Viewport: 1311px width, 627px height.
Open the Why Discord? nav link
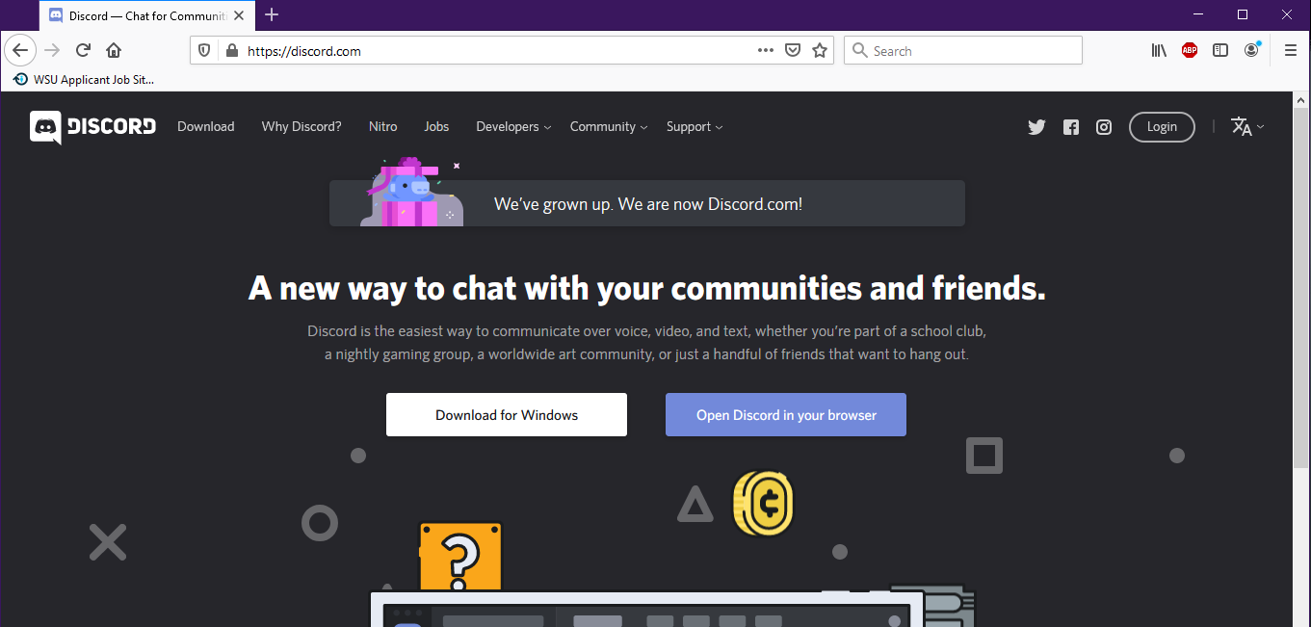[302, 127]
